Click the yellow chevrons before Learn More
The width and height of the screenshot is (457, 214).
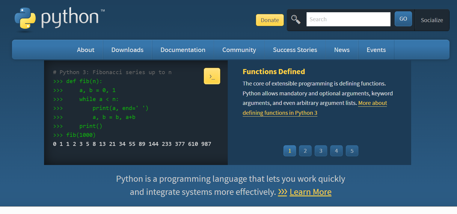coord(282,192)
